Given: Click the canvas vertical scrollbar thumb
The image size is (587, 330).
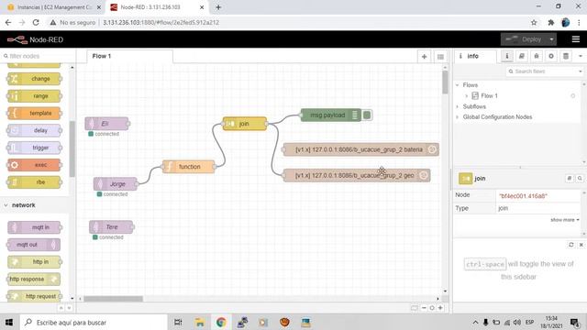Looking at the screenshot, I should tap(445, 82).
